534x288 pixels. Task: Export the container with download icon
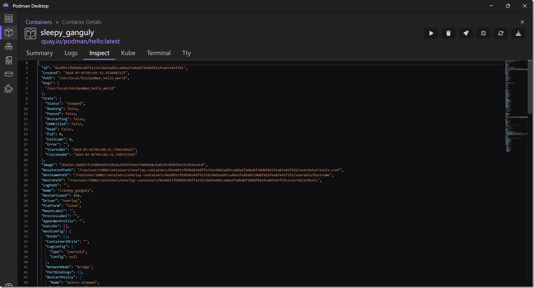click(518, 34)
